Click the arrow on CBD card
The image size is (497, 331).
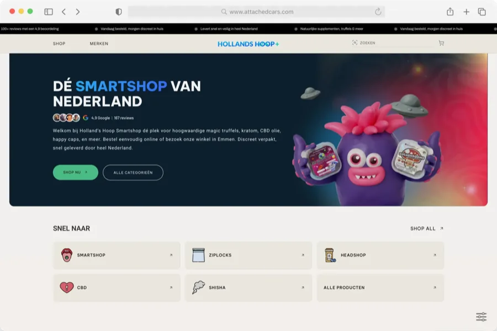pos(171,287)
